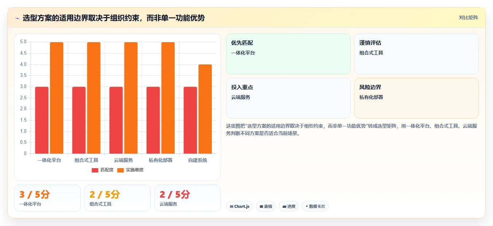
Task: Click the 表格 tag chip
Action: click(x=266, y=206)
